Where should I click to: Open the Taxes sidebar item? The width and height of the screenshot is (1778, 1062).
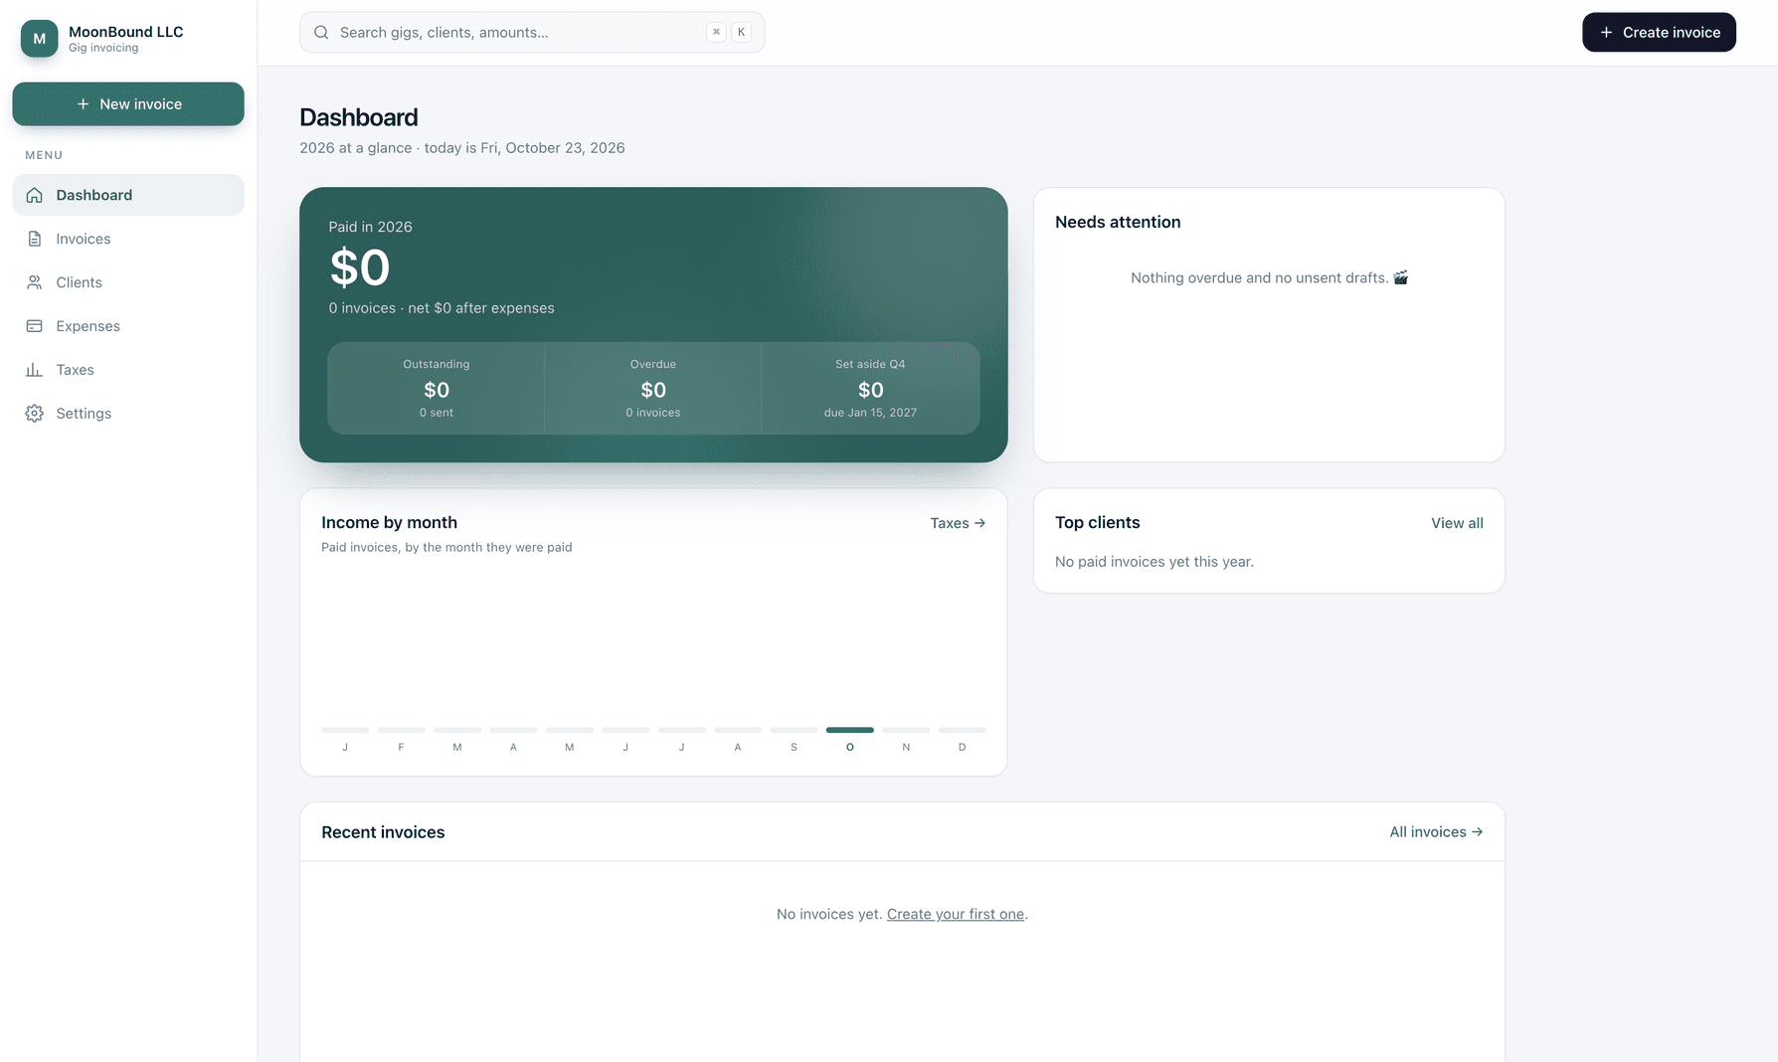(128, 370)
